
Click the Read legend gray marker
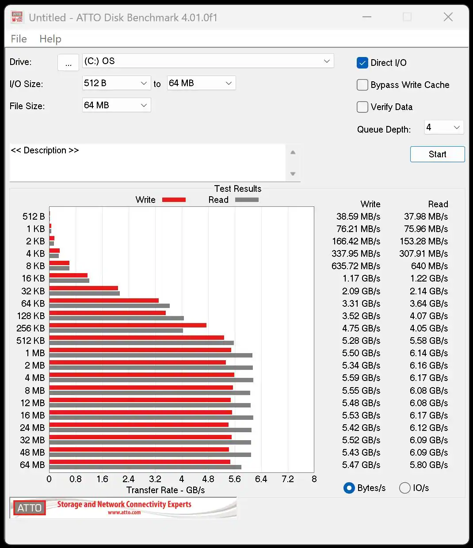[247, 200]
